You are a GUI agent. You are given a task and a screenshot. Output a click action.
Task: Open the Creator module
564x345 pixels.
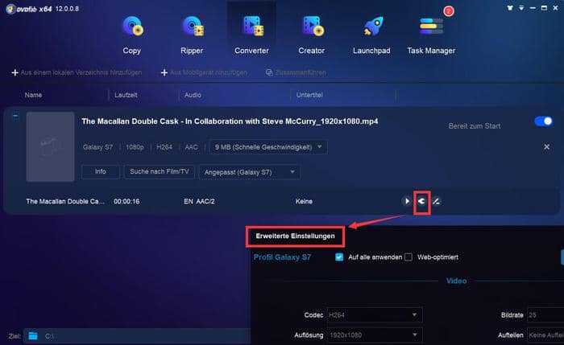pyautogui.click(x=312, y=35)
